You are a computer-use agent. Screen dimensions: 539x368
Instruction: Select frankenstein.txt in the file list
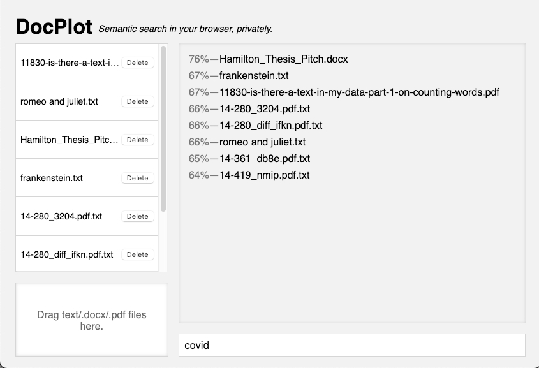tap(52, 178)
